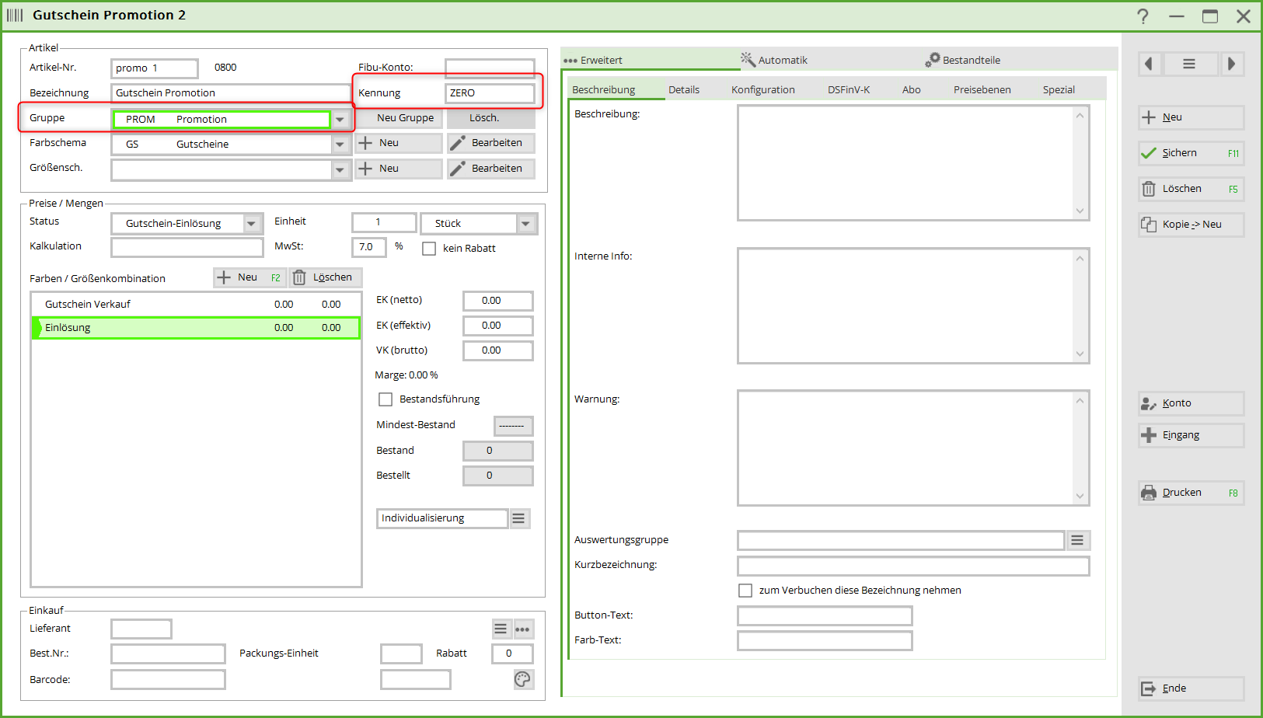Click the Lieferant list icon

501,629
